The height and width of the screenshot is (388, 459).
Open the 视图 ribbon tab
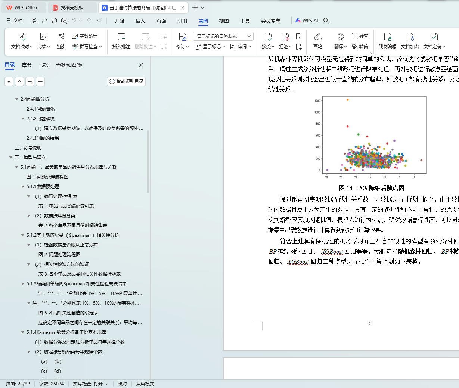click(224, 21)
